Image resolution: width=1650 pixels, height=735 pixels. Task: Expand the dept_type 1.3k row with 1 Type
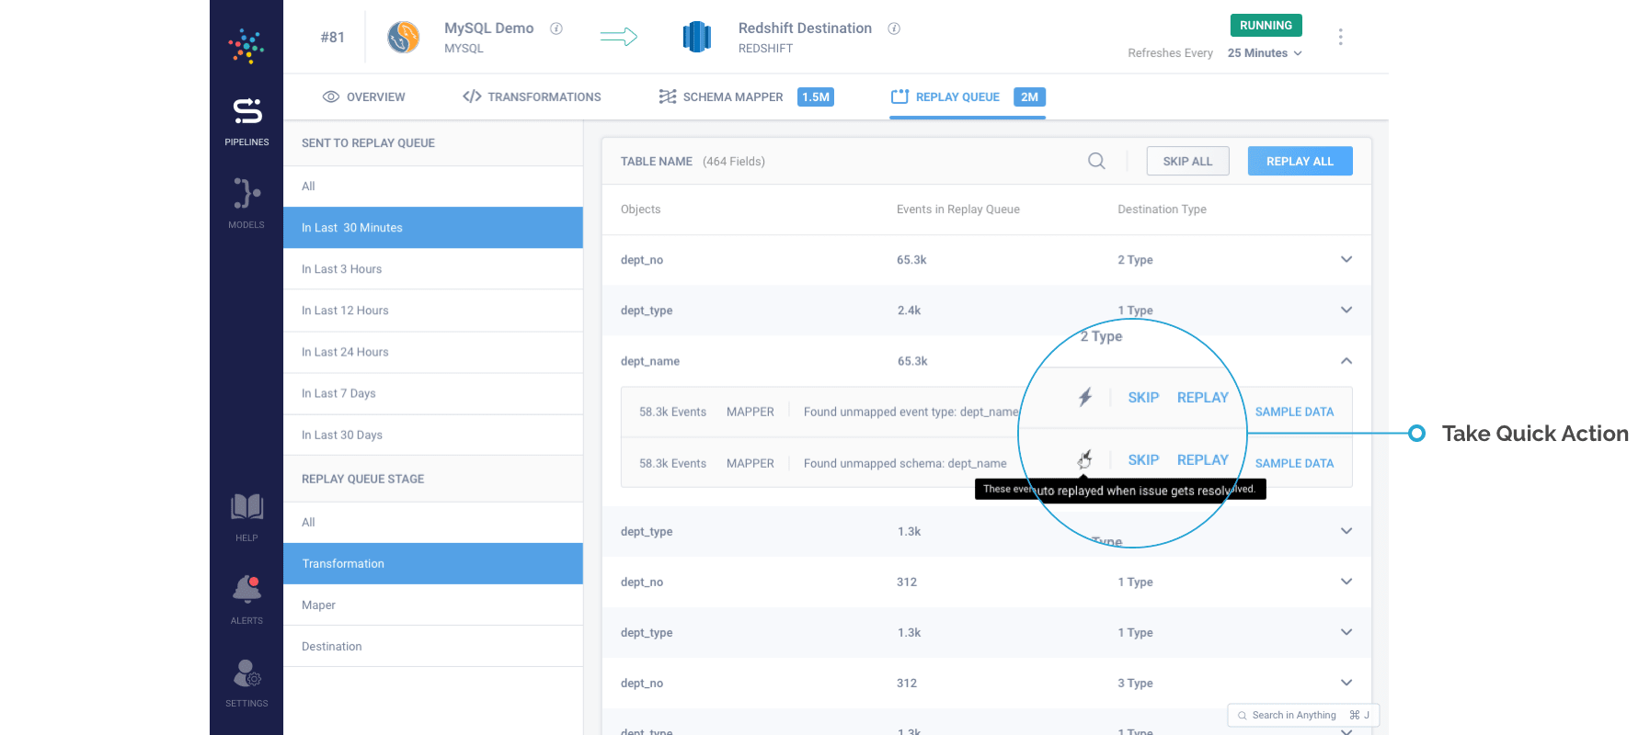pos(1346,632)
